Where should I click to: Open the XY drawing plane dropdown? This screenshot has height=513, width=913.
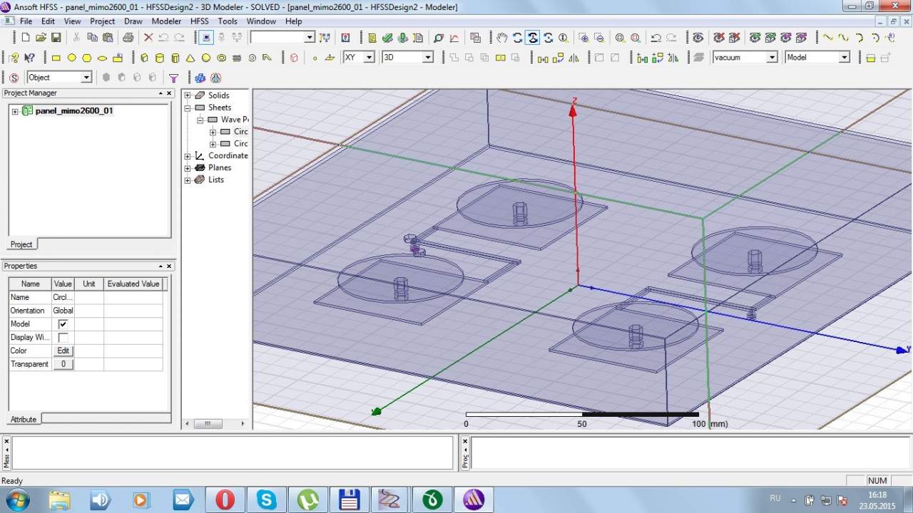coord(369,58)
